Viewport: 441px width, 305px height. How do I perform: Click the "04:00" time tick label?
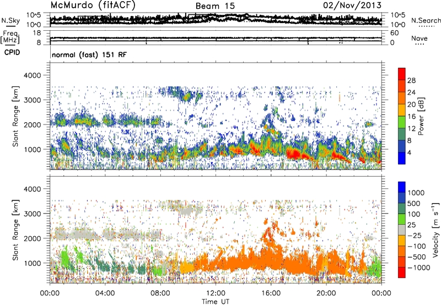pos(105,293)
